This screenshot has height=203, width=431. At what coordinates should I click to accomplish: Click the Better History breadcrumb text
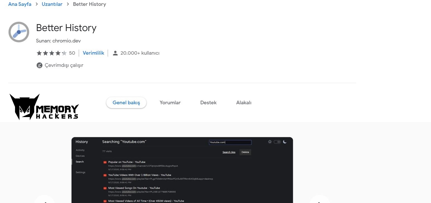(x=89, y=4)
